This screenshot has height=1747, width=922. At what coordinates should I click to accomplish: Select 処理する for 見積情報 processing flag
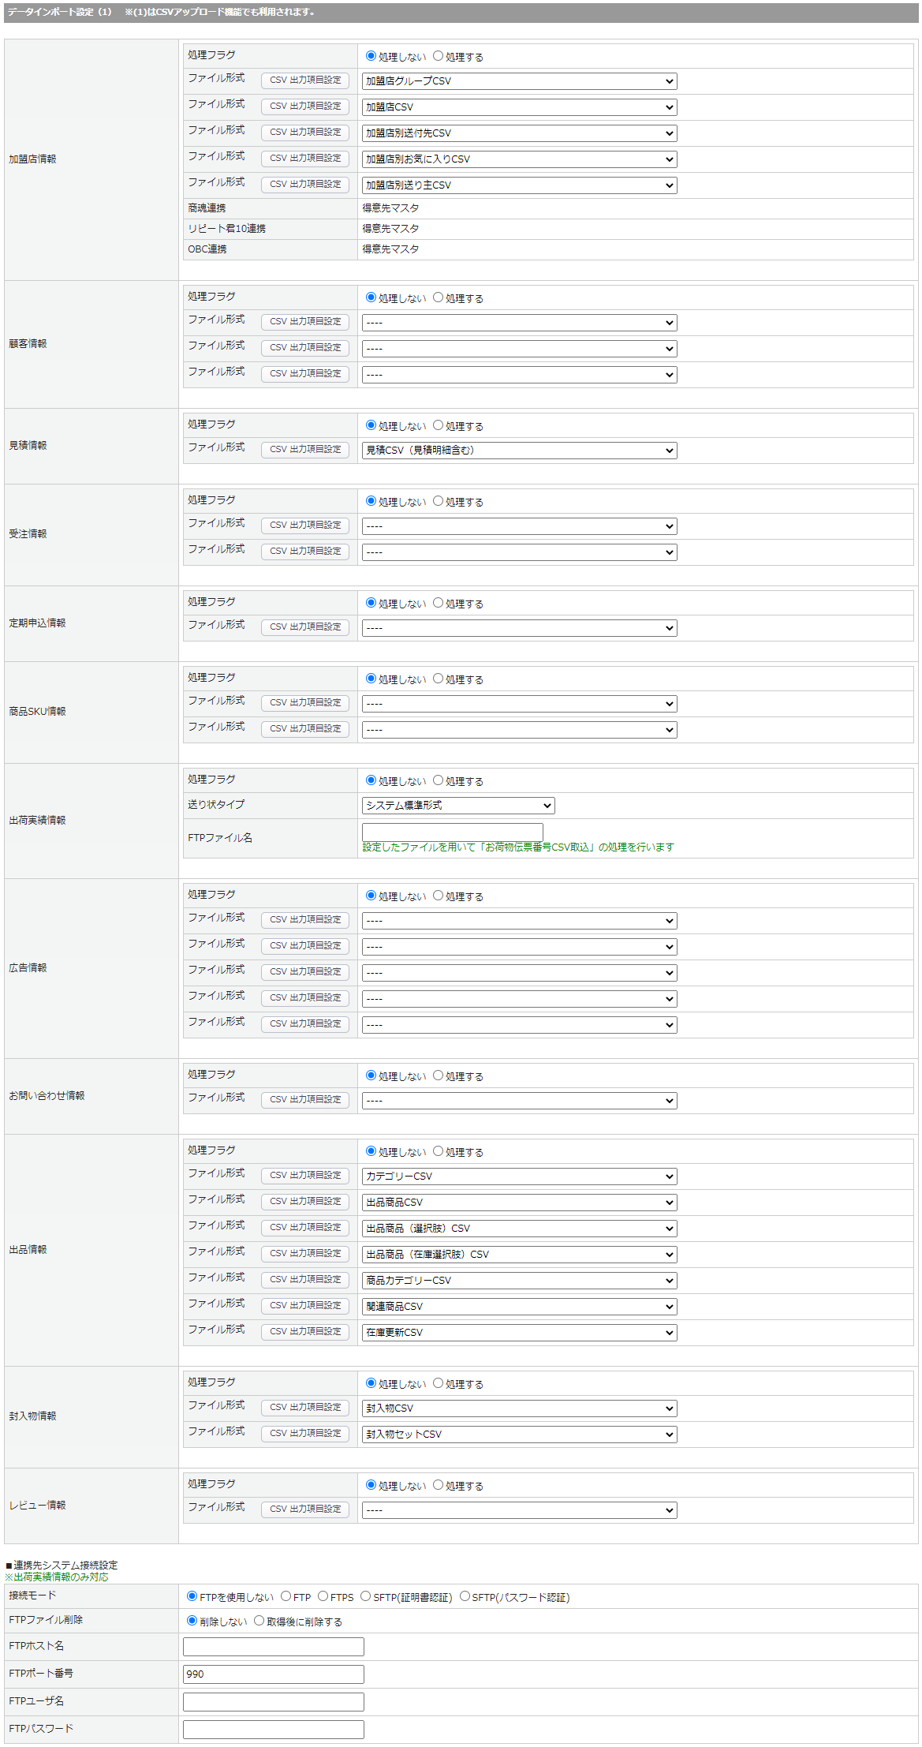click(x=438, y=425)
